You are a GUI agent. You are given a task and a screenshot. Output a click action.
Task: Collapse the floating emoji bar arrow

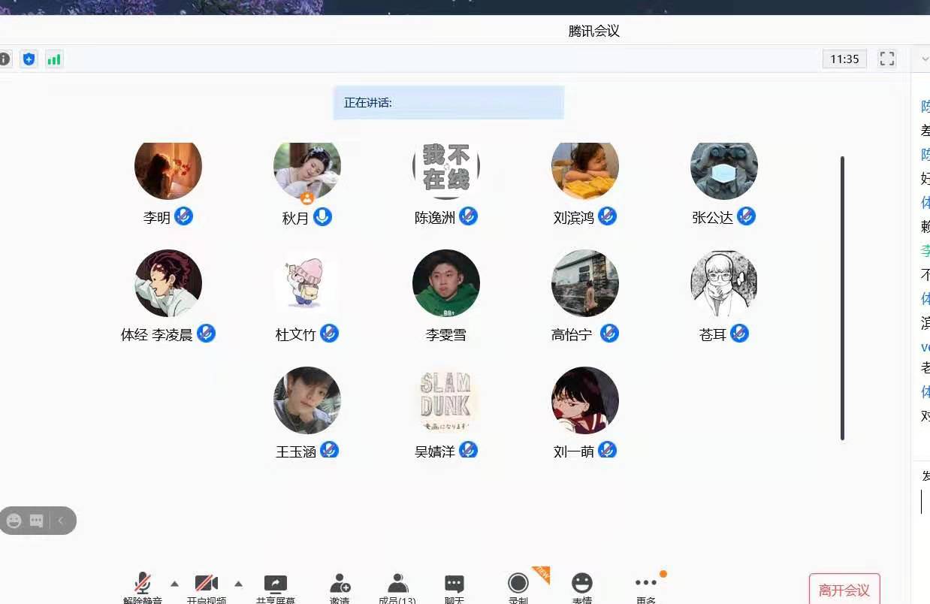click(x=61, y=521)
